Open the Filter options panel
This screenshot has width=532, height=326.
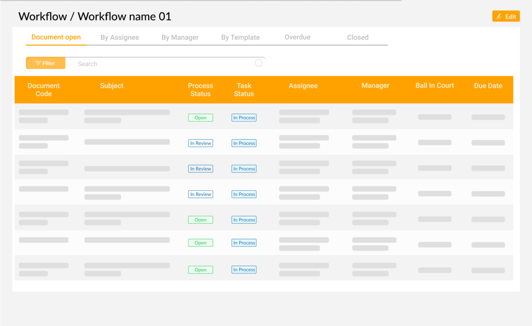coord(45,63)
